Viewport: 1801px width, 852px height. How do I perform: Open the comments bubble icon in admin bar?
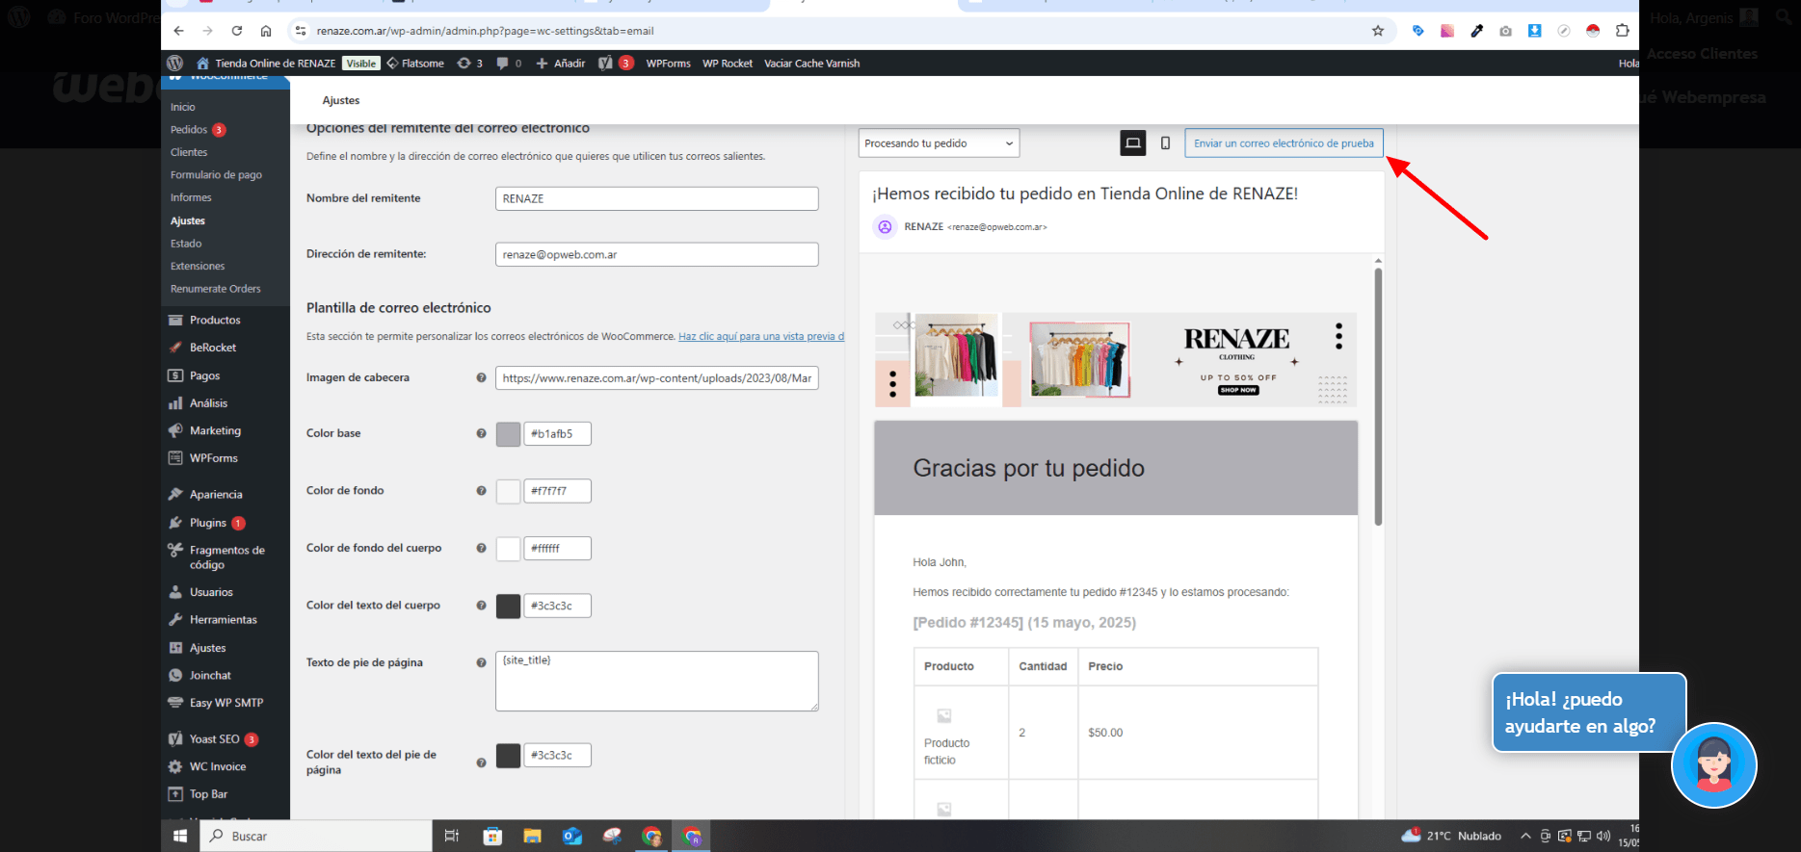[x=508, y=64]
